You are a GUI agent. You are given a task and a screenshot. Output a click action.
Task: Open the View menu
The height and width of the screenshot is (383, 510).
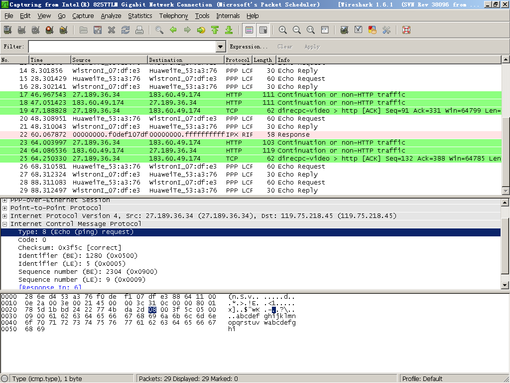pos(44,15)
